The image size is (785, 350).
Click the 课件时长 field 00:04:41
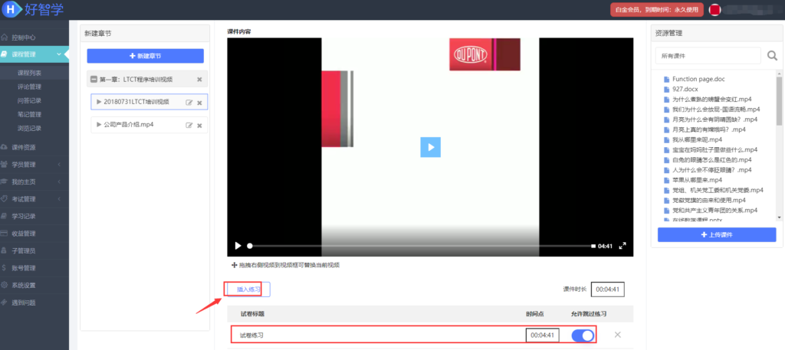click(608, 289)
